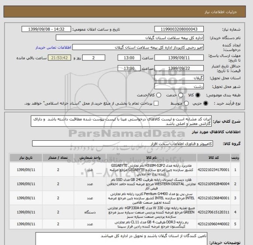Viewport: 253px width, 245px height.
Task: Select the کالا radio button
Action: point(198,95)
